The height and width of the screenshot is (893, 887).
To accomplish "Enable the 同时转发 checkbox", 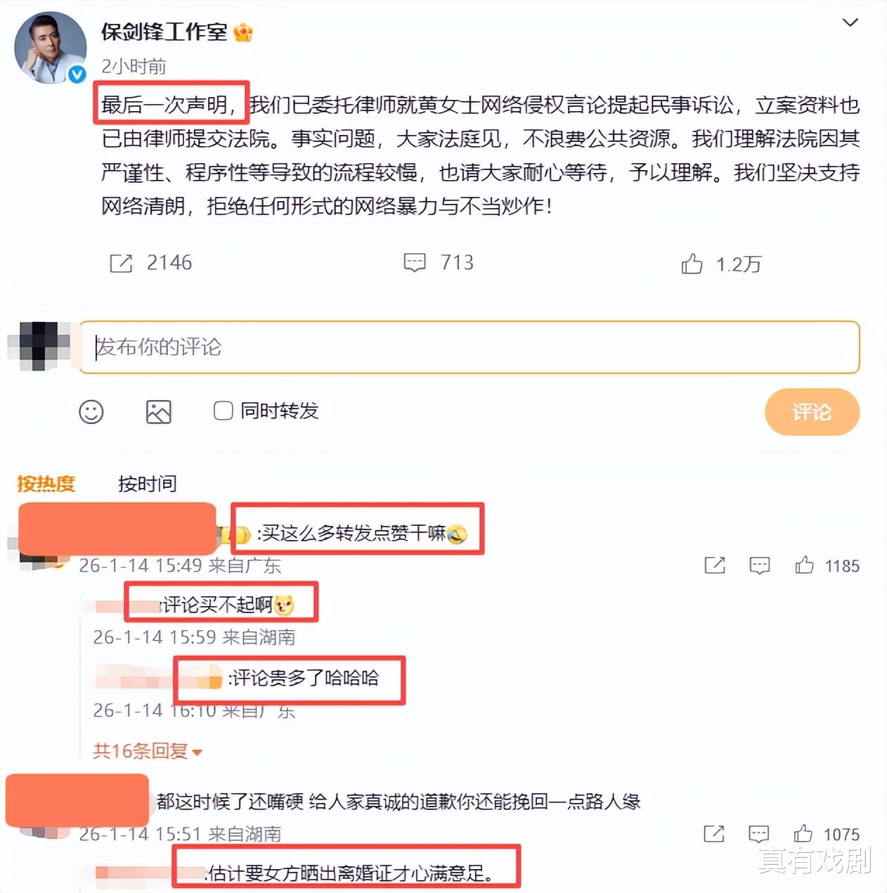I will (224, 411).
